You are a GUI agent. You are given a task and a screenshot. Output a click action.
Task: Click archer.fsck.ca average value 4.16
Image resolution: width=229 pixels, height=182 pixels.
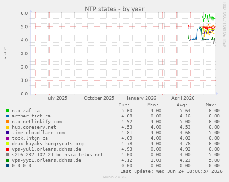click(185, 116)
